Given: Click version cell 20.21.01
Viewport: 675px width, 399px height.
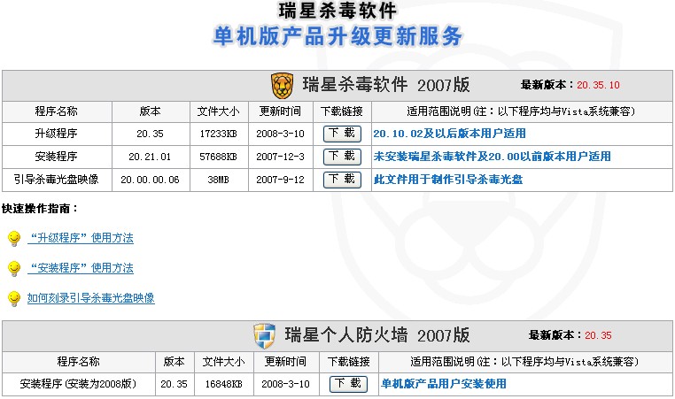Looking at the screenshot, I should point(151,157).
